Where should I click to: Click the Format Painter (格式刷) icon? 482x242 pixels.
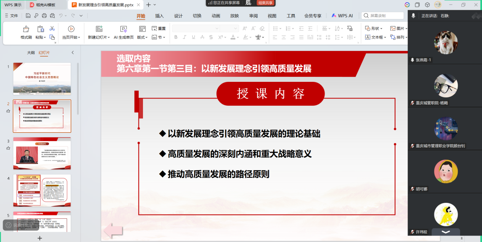[26, 29]
